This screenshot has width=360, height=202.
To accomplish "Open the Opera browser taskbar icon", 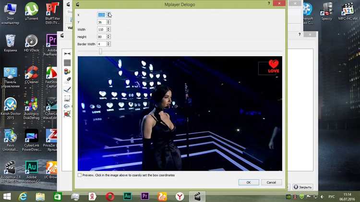I will pos(110,196).
